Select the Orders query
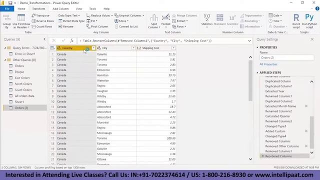Image resolution: width=320 pixels, height=180 pixels. pyautogui.click(x=19, y=66)
